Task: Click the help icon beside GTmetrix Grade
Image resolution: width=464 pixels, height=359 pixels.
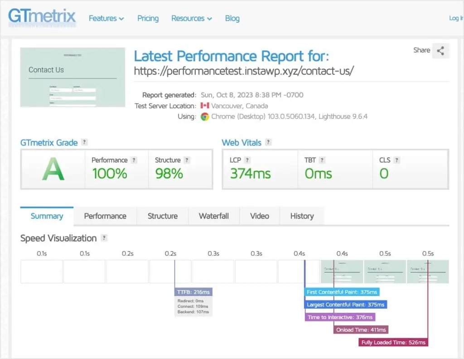Action: pos(84,142)
